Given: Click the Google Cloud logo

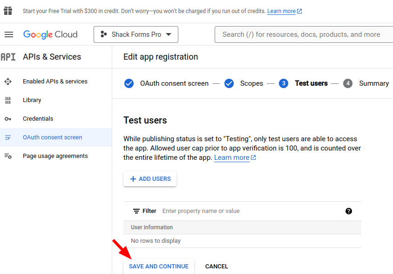Looking at the screenshot, I should 50,34.
